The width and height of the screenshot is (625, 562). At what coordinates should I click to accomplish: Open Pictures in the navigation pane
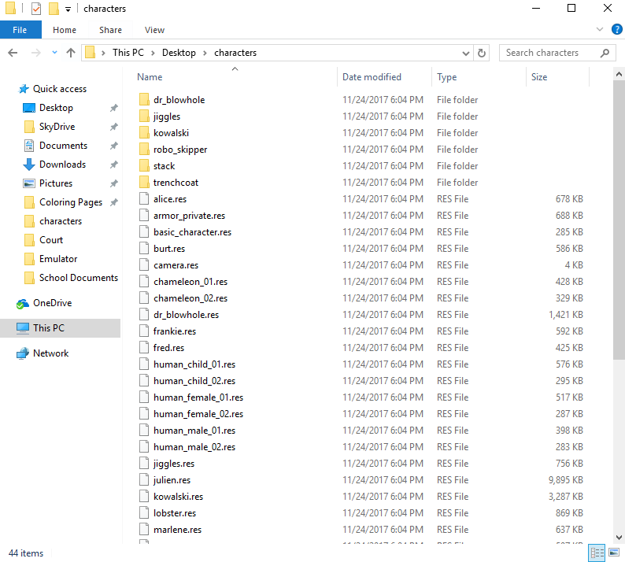point(55,183)
